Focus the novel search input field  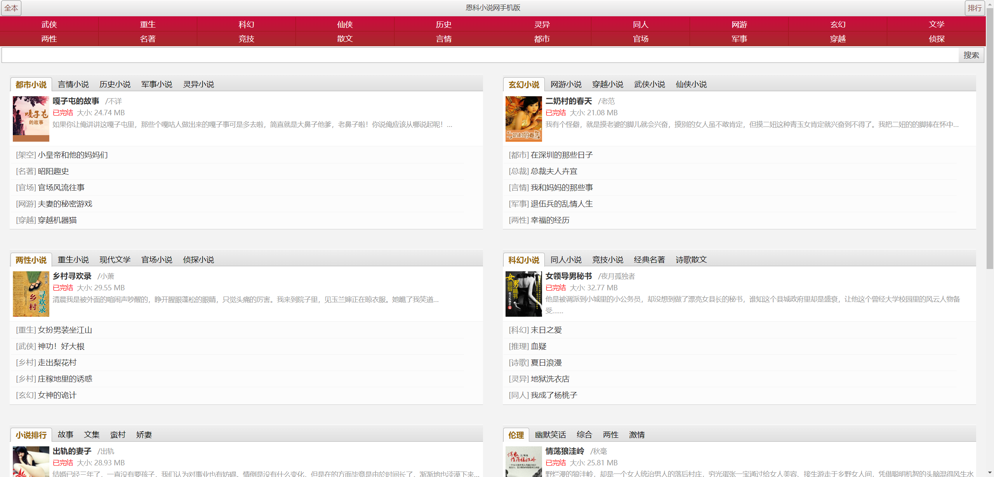[x=480, y=55]
